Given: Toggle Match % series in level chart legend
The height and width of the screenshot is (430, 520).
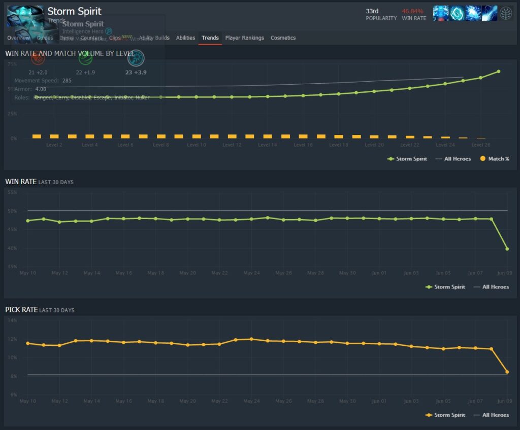Looking at the screenshot, I should tap(495, 159).
